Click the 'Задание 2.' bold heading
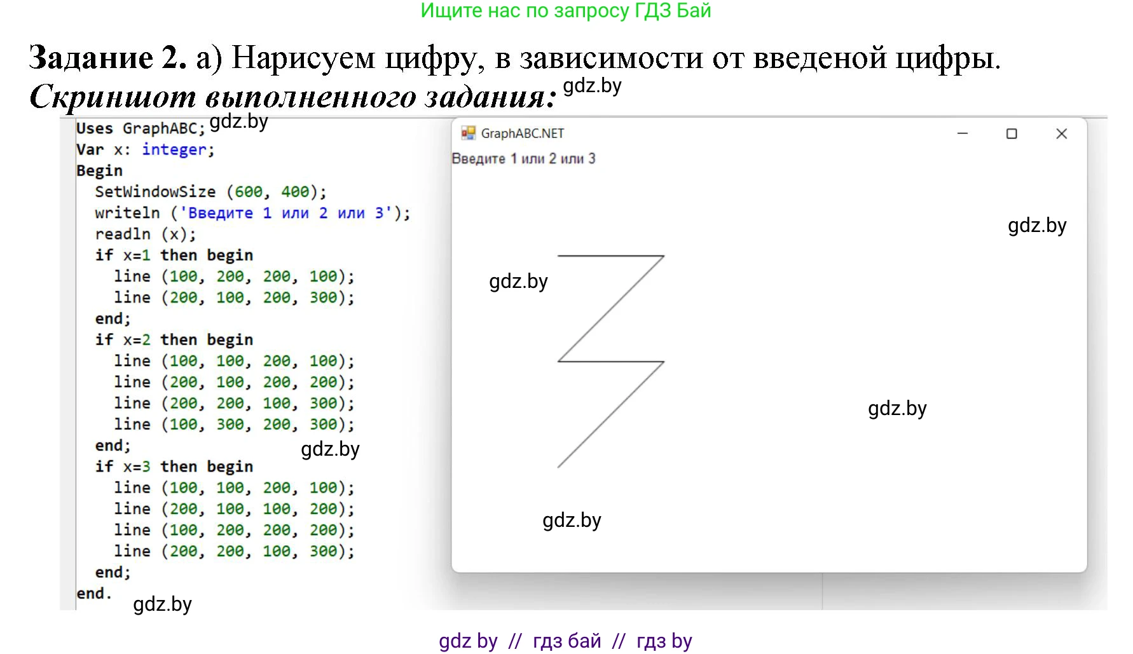The height and width of the screenshot is (654, 1133). point(108,58)
